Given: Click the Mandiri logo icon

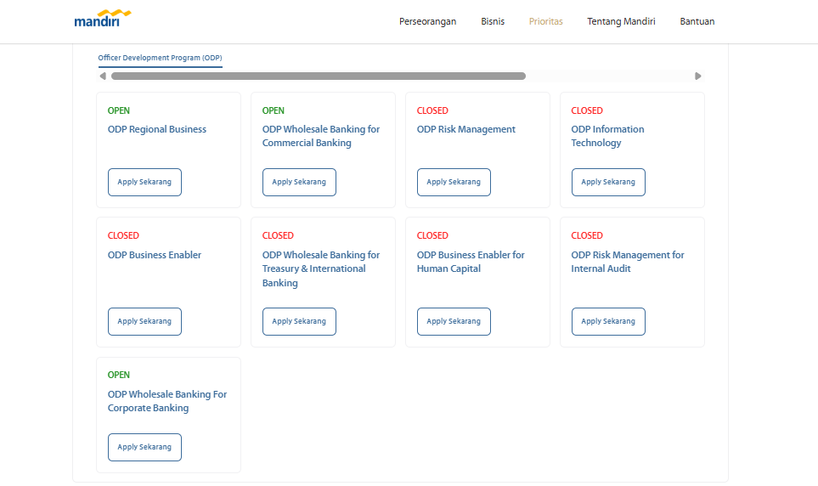Looking at the screenshot, I should pos(103,19).
